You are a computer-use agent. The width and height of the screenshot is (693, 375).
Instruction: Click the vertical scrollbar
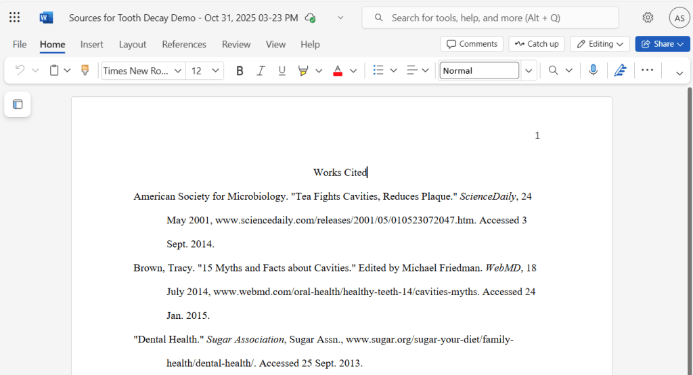[x=690, y=230]
